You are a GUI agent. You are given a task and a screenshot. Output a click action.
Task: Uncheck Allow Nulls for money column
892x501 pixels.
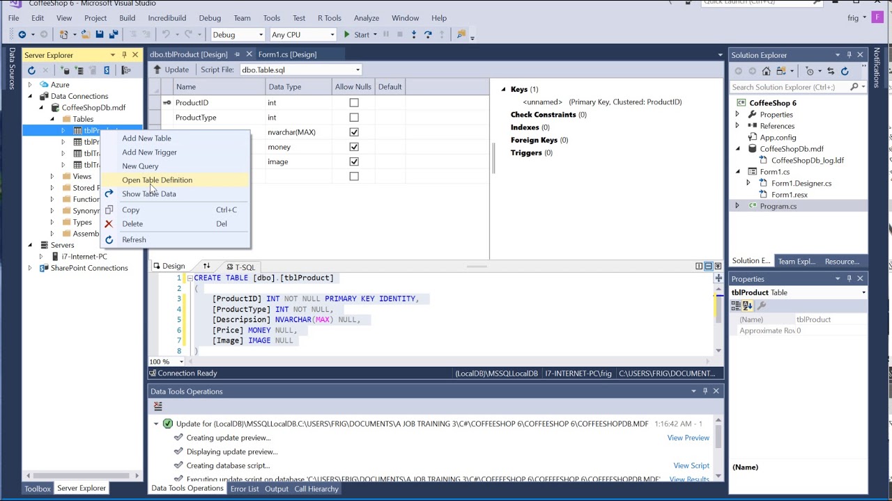[354, 147]
